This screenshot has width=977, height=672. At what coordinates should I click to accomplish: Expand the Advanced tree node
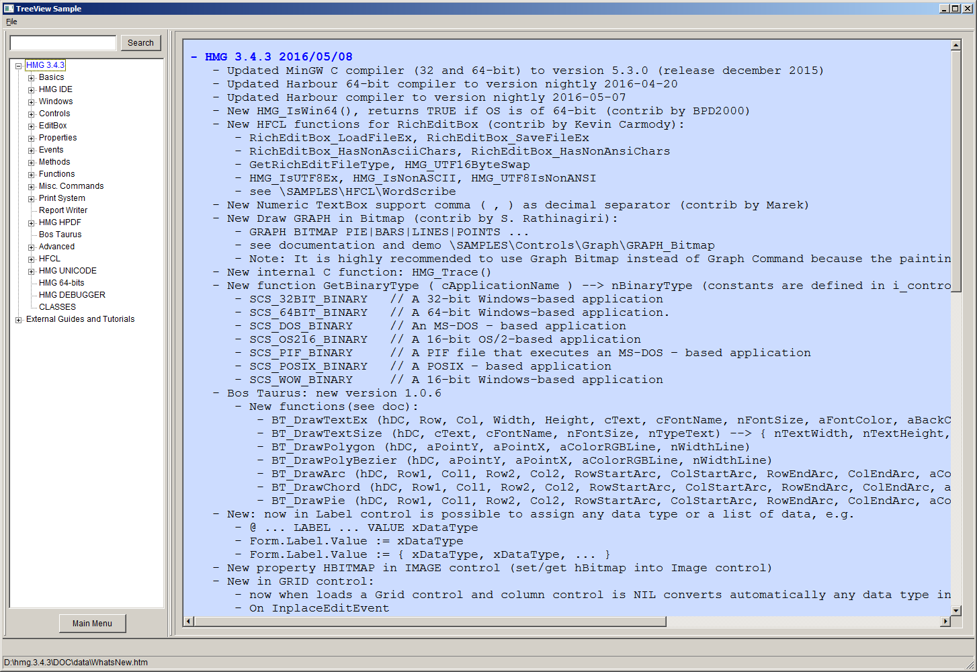pyautogui.click(x=32, y=247)
